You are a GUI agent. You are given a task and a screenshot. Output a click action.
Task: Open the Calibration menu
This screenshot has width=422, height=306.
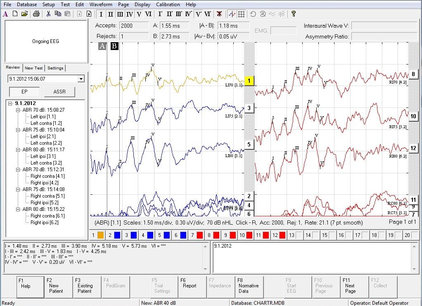tap(168, 4)
